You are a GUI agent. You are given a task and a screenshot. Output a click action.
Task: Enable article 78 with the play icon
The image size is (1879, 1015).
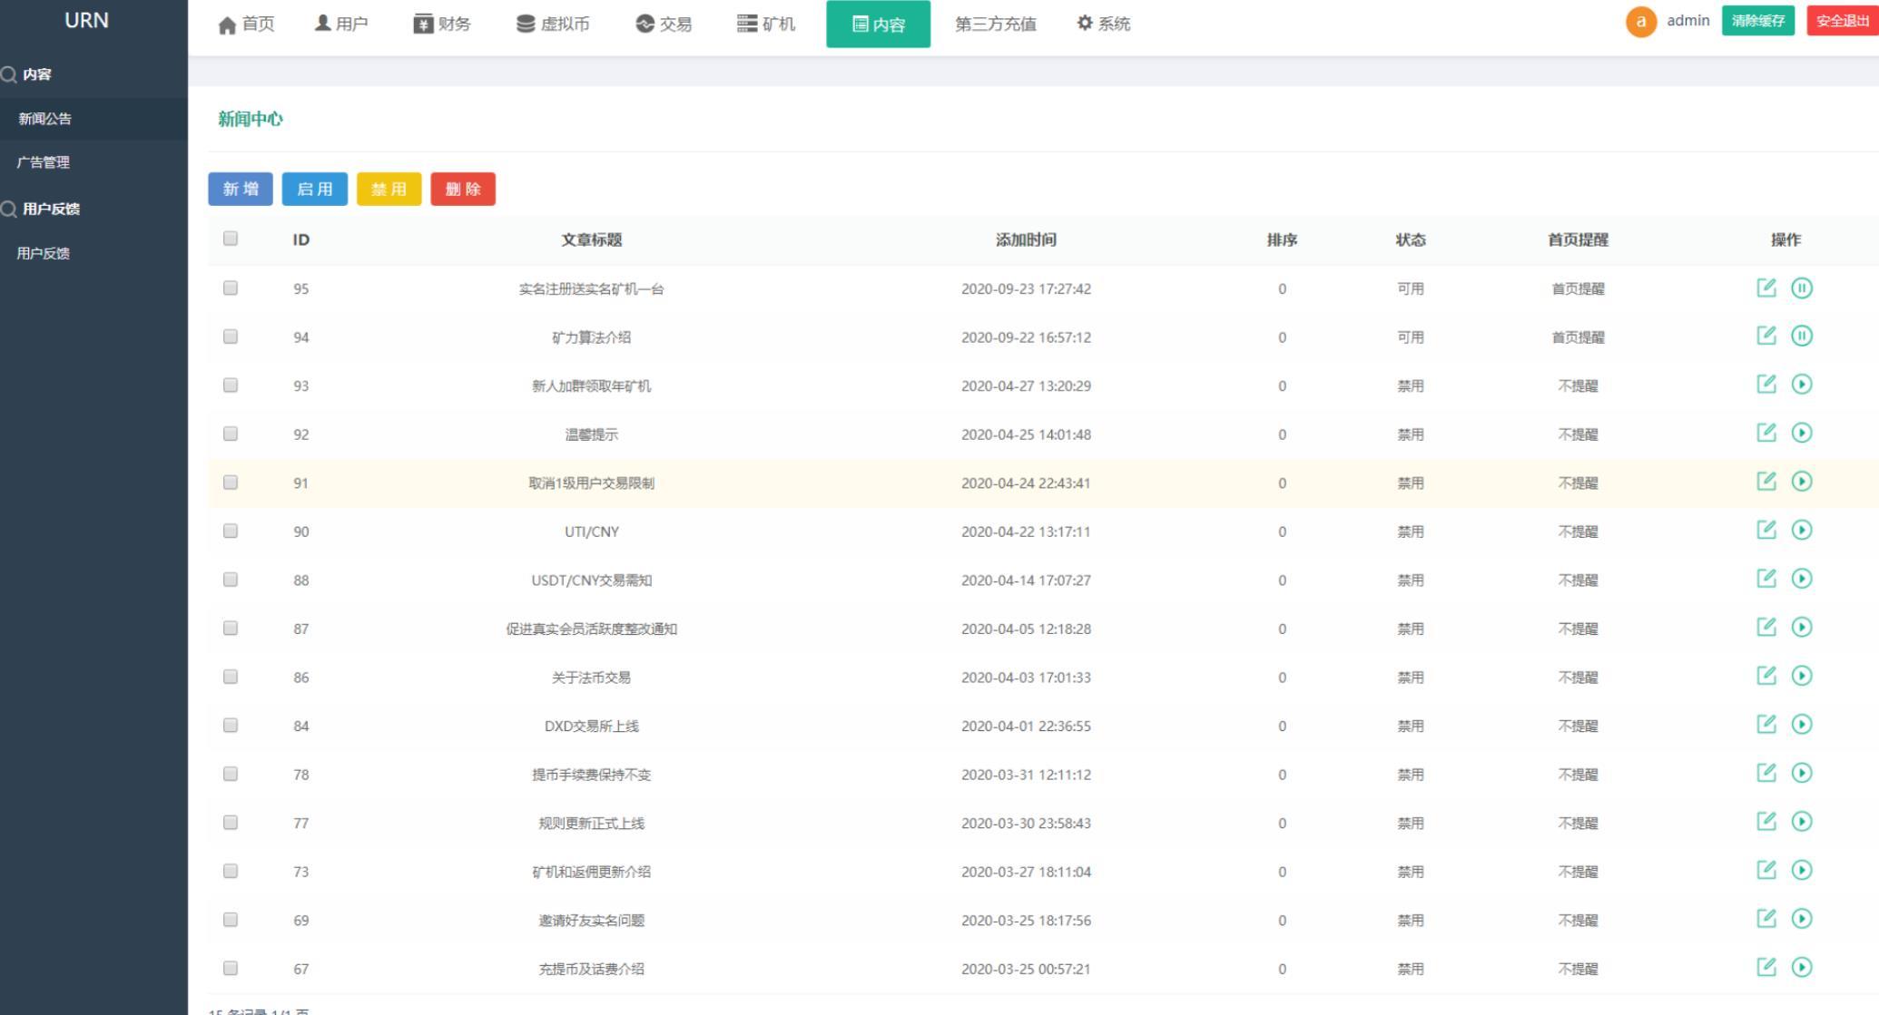tap(1802, 772)
